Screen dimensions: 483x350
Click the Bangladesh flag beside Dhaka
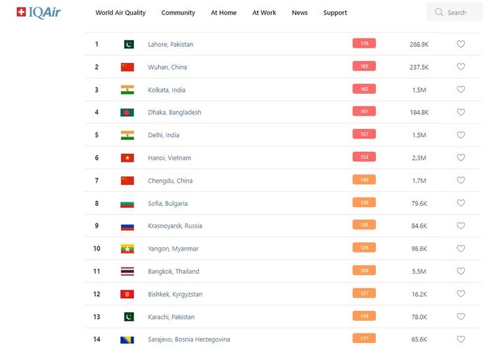pos(127,112)
